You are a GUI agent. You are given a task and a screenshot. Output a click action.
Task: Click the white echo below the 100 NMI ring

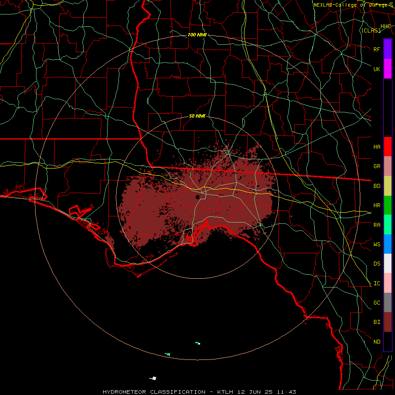[153, 378]
